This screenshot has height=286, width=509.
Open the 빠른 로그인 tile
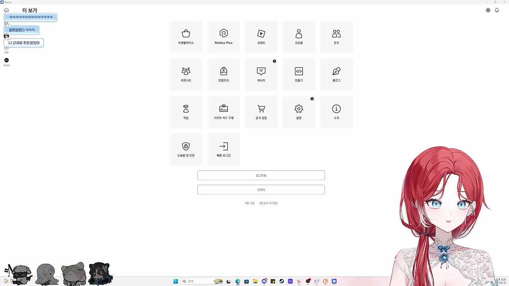223,149
